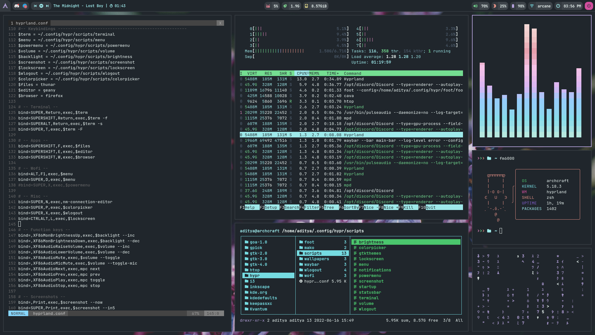Open the foot folder in ranger middle column
This screenshot has height=335, width=595.
click(x=323, y=242)
